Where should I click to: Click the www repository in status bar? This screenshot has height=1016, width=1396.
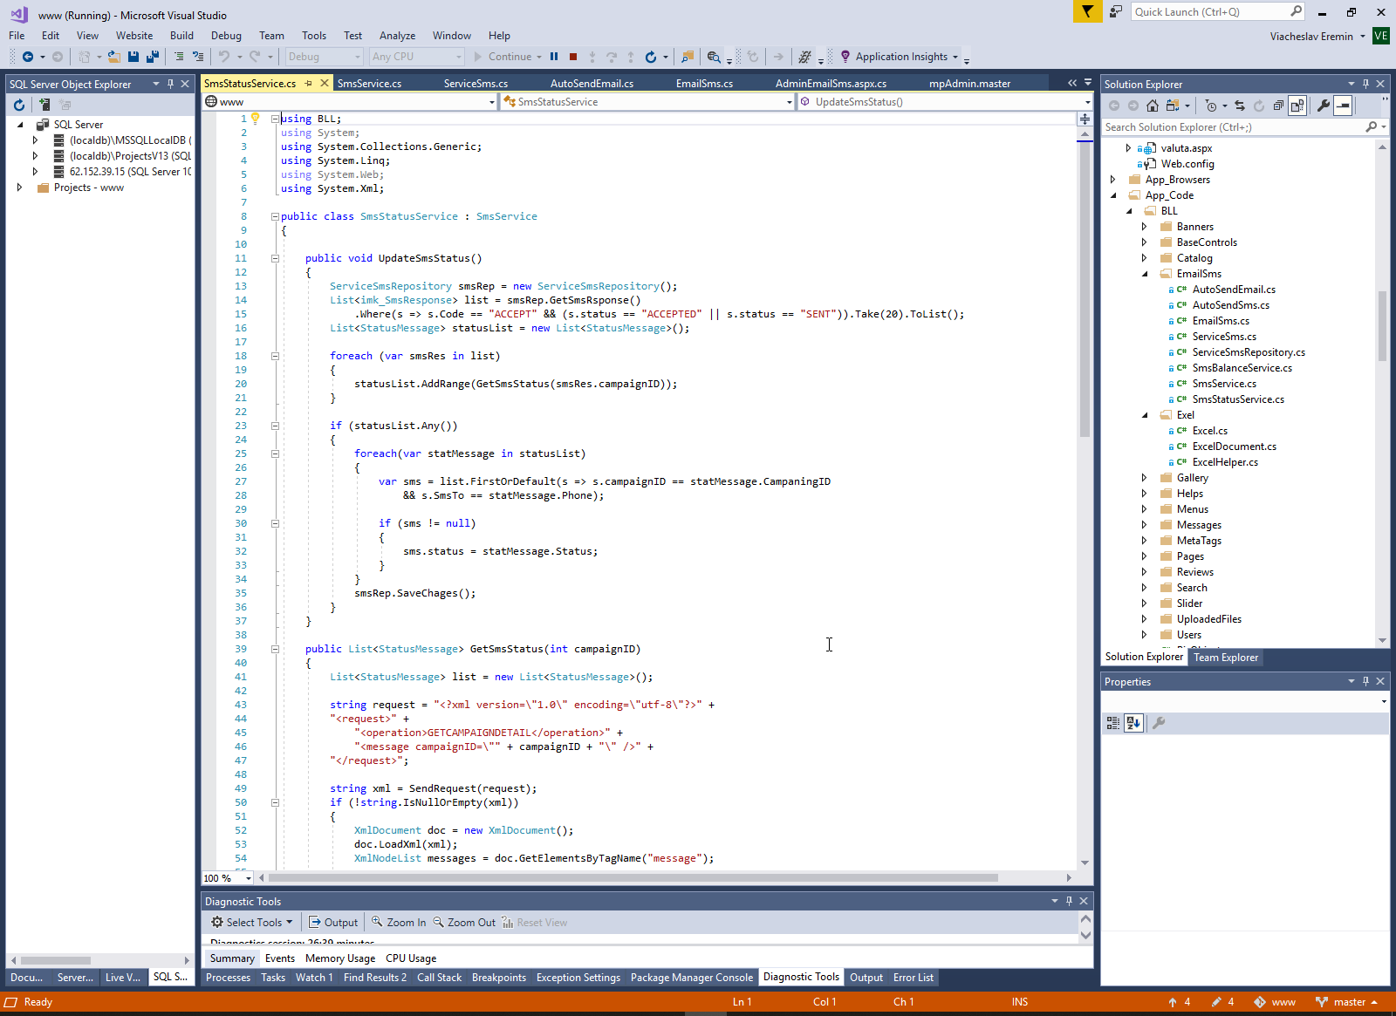(1275, 1002)
